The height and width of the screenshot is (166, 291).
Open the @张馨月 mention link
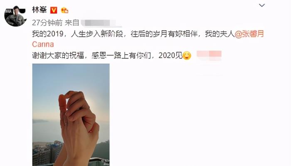point(249,34)
